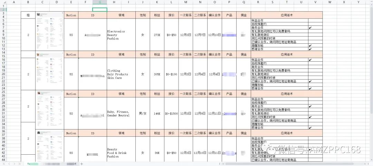Select '网红问预算的时候' cell in row 21
Image resolution: width=373 pixels, height=166 pixels.
pos(279,78)
